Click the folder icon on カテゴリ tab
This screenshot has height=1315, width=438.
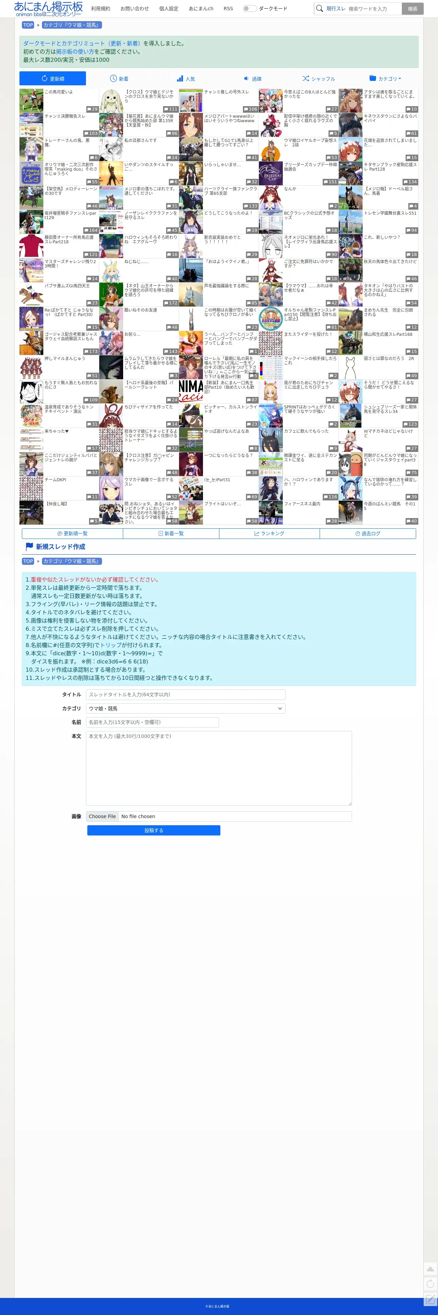coord(373,78)
